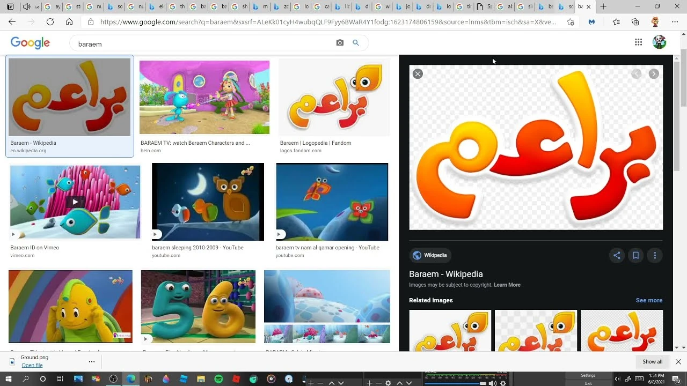
Task: Adjust the audio level slider near the clock
Action: (x=483, y=383)
